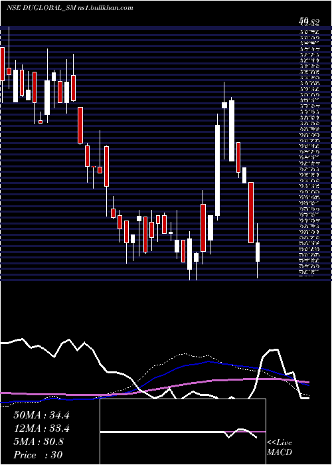The height and width of the screenshot is (465, 332).
Task: Click the Price : 30 label
Action: pyautogui.click(x=38, y=454)
